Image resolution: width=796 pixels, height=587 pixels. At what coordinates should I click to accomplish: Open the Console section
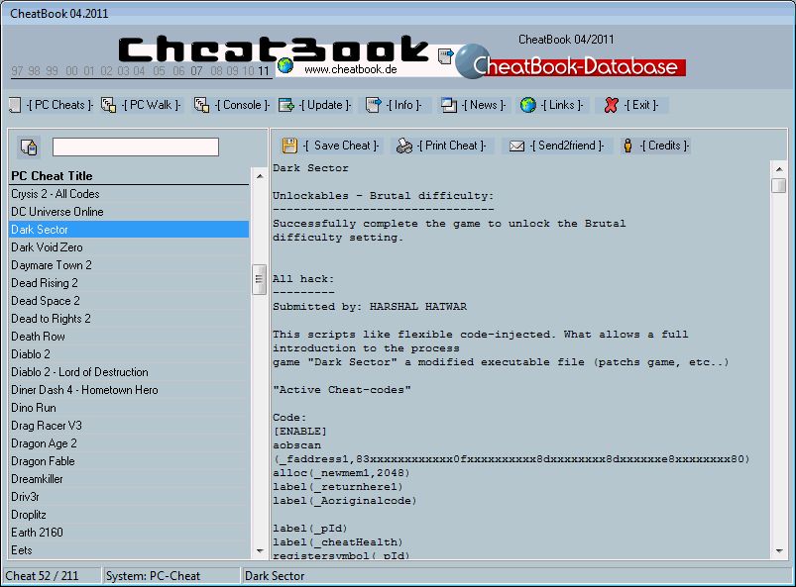tap(242, 105)
